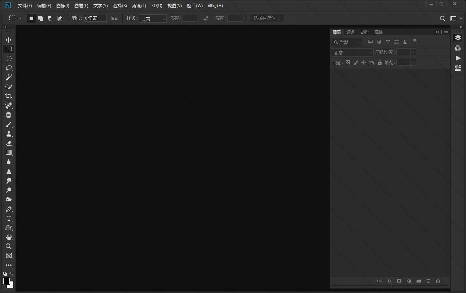Select the Crop tool
The height and width of the screenshot is (293, 466).
[x=9, y=96]
